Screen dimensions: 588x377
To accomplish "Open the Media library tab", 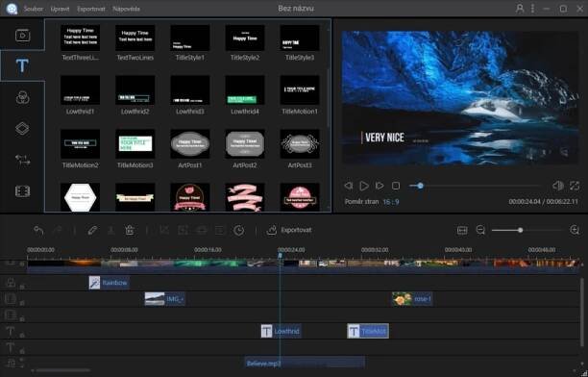I will (22, 36).
